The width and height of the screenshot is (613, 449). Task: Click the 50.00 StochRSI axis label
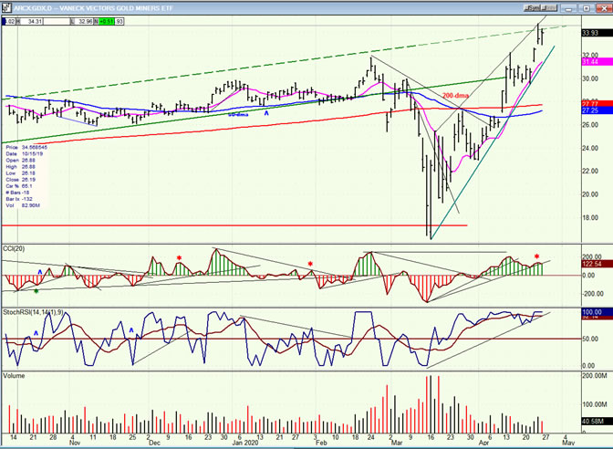[590, 339]
